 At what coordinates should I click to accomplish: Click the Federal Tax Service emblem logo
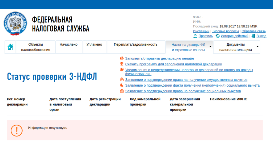[16, 24]
